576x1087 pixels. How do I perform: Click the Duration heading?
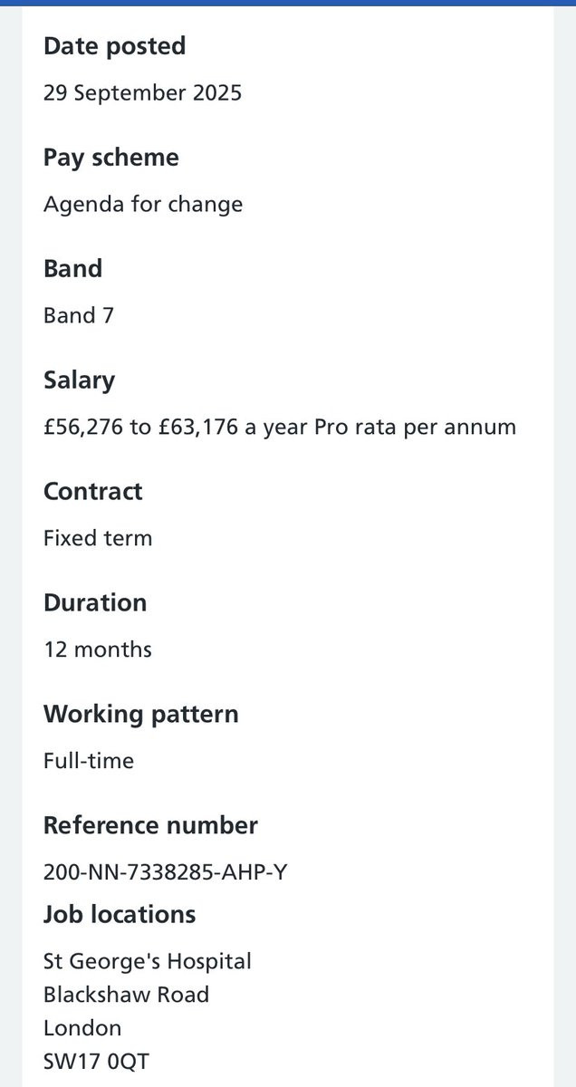pyautogui.click(x=95, y=603)
